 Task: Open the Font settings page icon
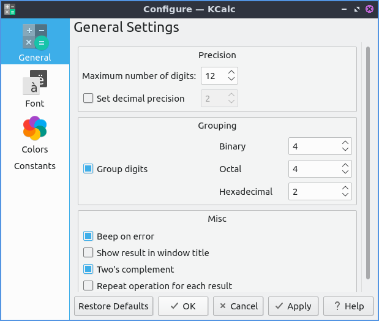(x=35, y=83)
